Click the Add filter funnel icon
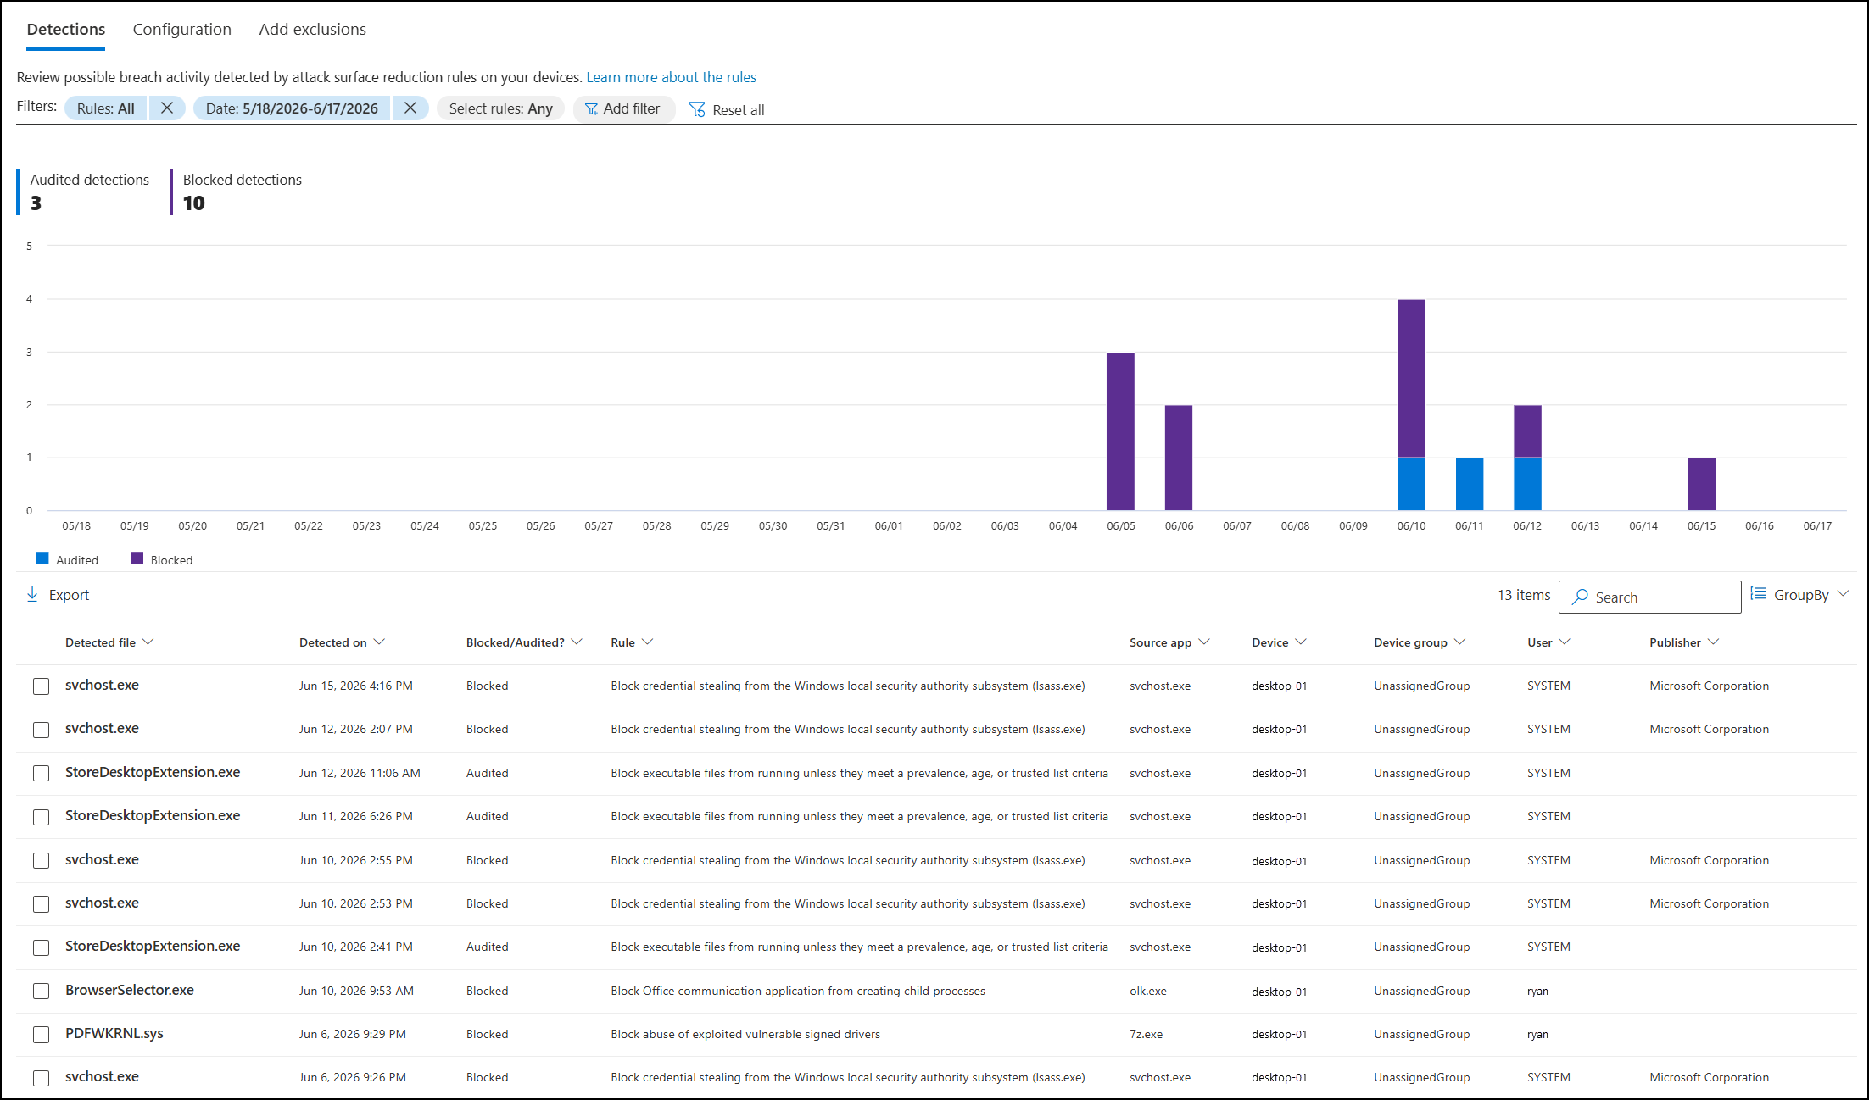1869x1100 pixels. tap(591, 108)
